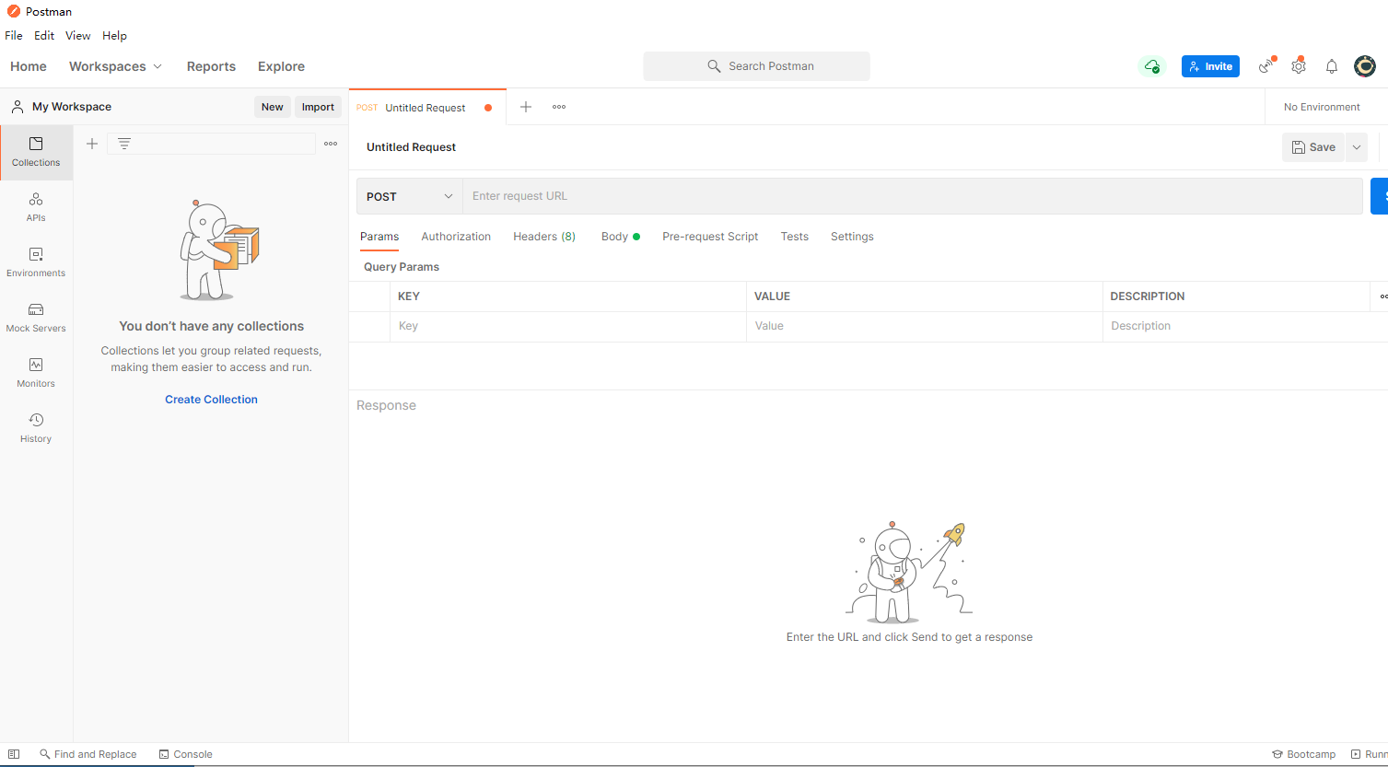
Task: Click the Enter request URL field
Action: point(912,196)
